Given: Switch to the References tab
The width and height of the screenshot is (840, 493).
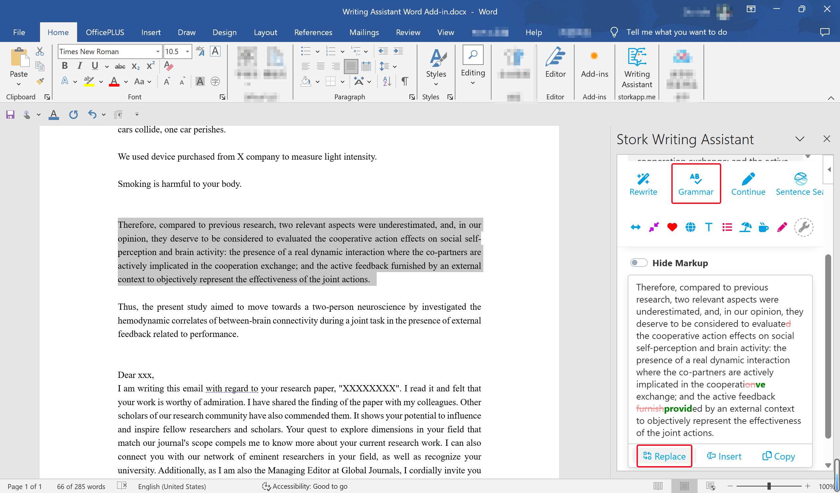Looking at the screenshot, I should (313, 32).
